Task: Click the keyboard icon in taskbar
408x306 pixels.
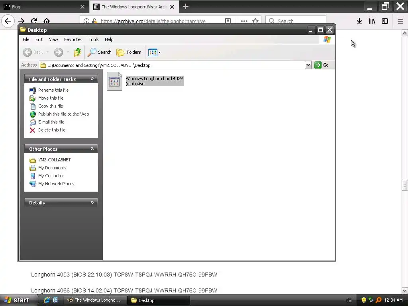Action: coord(349,300)
